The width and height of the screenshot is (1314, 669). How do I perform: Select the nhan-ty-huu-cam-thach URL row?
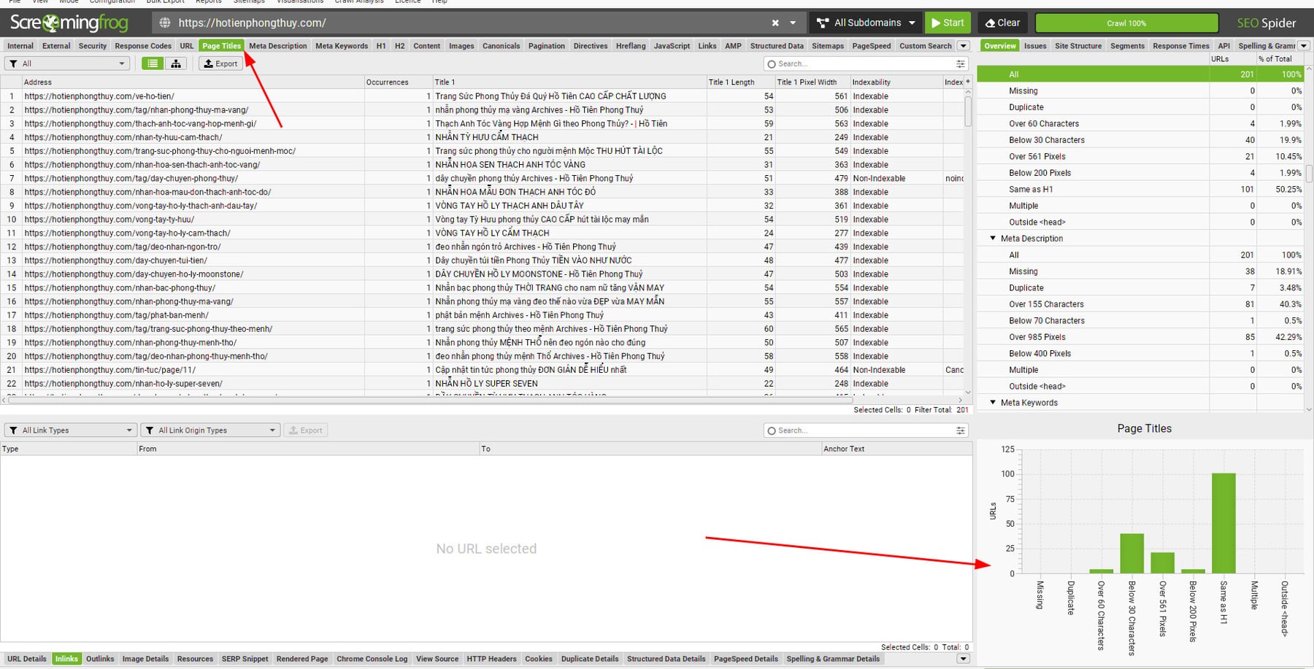click(x=482, y=137)
